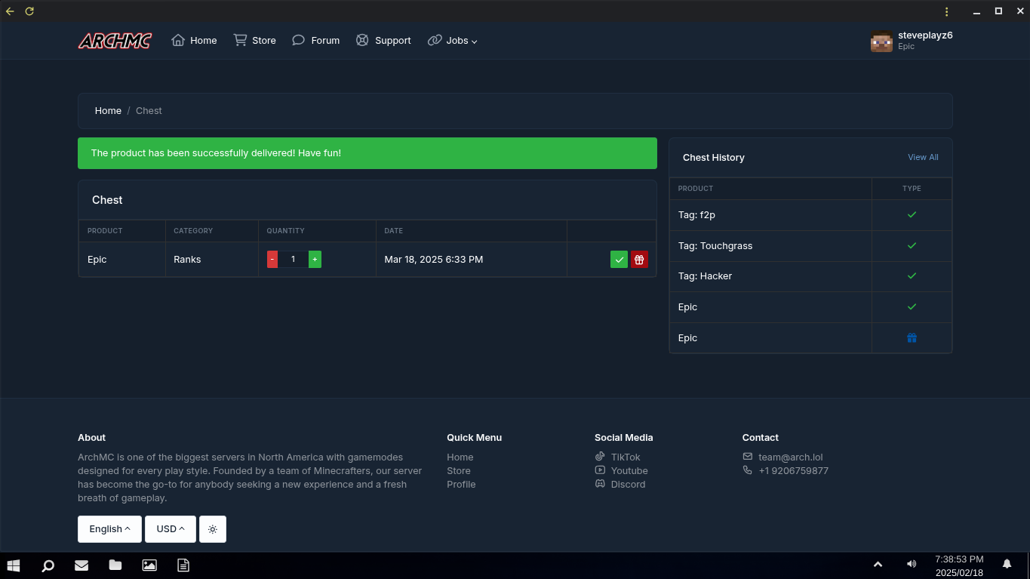Open the file explorer folder in taskbar
The width and height of the screenshot is (1030, 579).
[x=115, y=565]
